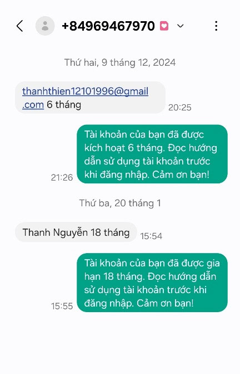Tap the 21:26 message timestamp

pos(62,177)
